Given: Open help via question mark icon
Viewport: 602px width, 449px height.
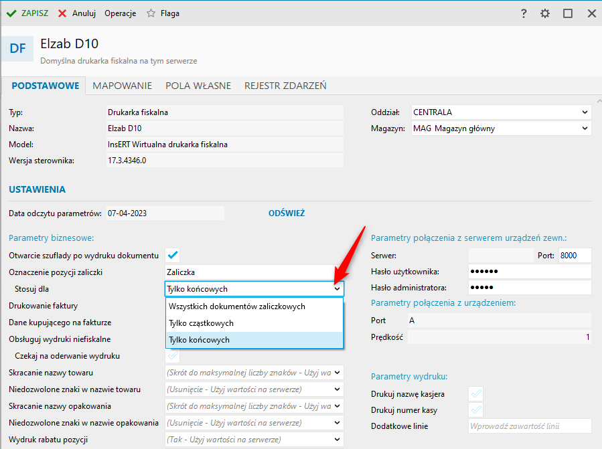Looking at the screenshot, I should pyautogui.click(x=523, y=14).
